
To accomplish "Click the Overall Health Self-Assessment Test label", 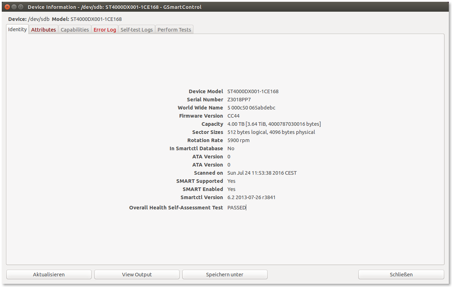I will point(176,208).
